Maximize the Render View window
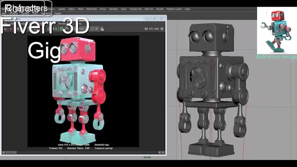297x167 pixels. pyautogui.click(x=154, y=19)
